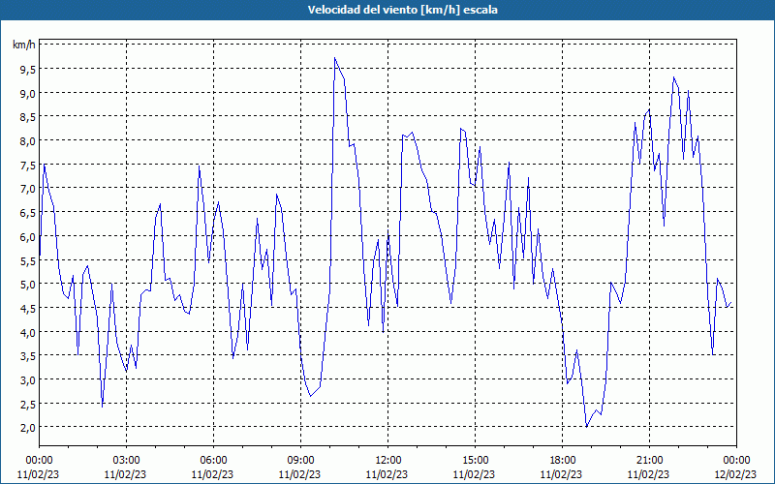This screenshot has width=775, height=484.
Task: Select the '11/02/23' date under '06:00'
Action: pos(212,474)
